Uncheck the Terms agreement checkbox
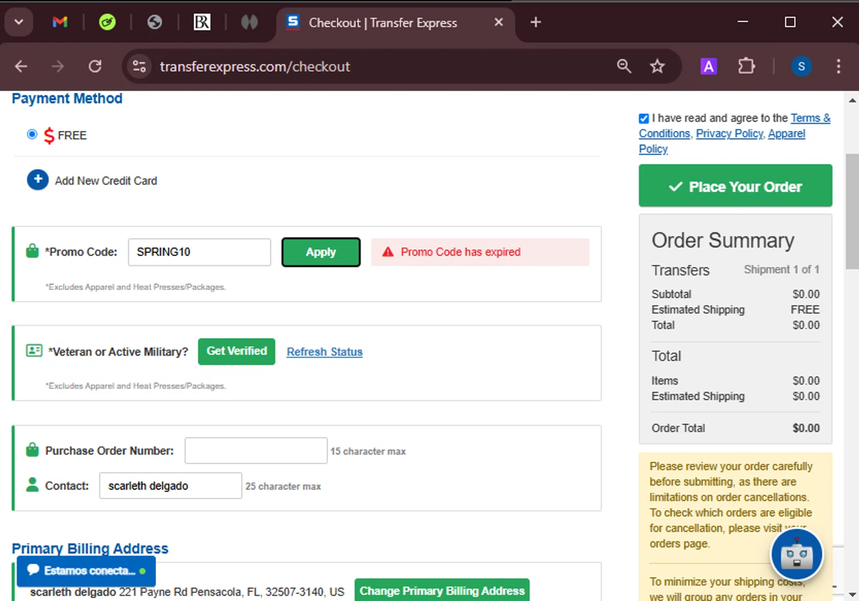 644,119
